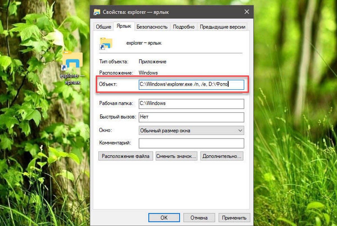Open the Предыдущие версии tab
Viewport: 337px width, 226px height.
222,27
